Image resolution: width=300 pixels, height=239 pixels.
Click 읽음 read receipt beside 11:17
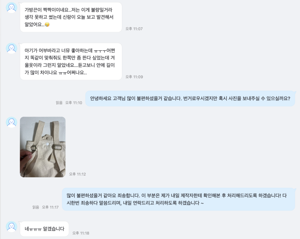tap(36, 207)
